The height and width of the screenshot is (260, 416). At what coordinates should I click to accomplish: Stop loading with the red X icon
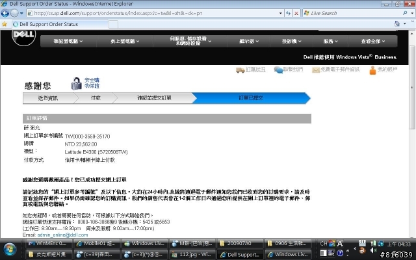[296, 13]
